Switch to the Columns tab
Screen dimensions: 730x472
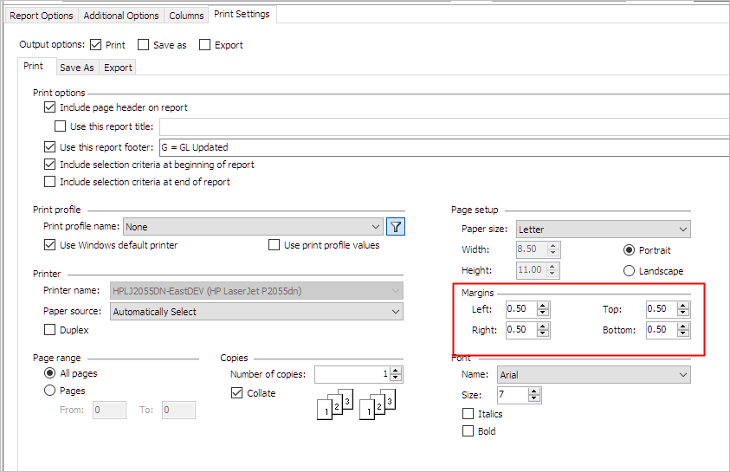(x=186, y=16)
